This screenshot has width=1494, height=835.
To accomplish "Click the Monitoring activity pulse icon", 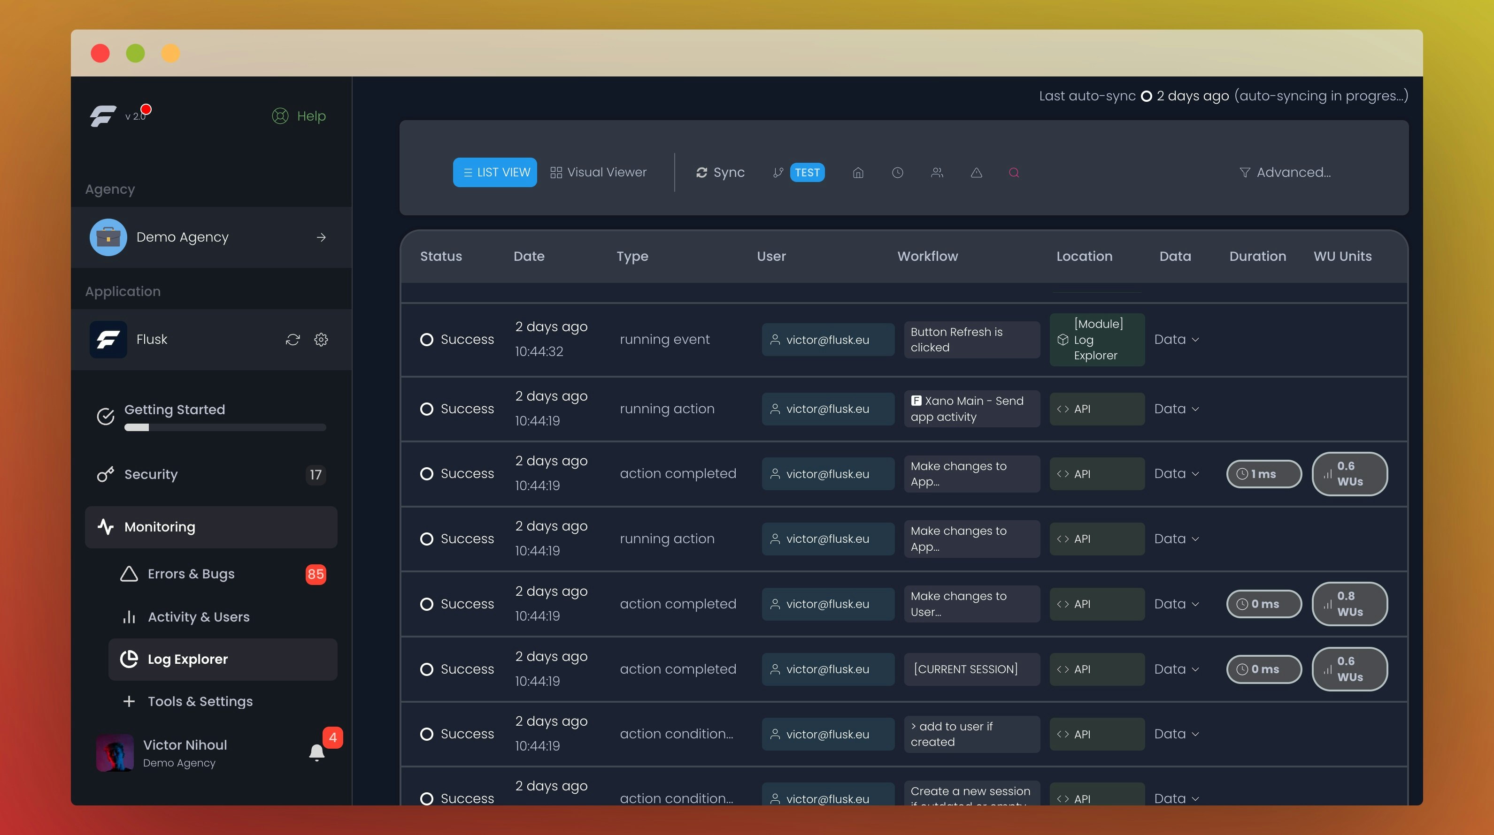I will pyautogui.click(x=105, y=527).
